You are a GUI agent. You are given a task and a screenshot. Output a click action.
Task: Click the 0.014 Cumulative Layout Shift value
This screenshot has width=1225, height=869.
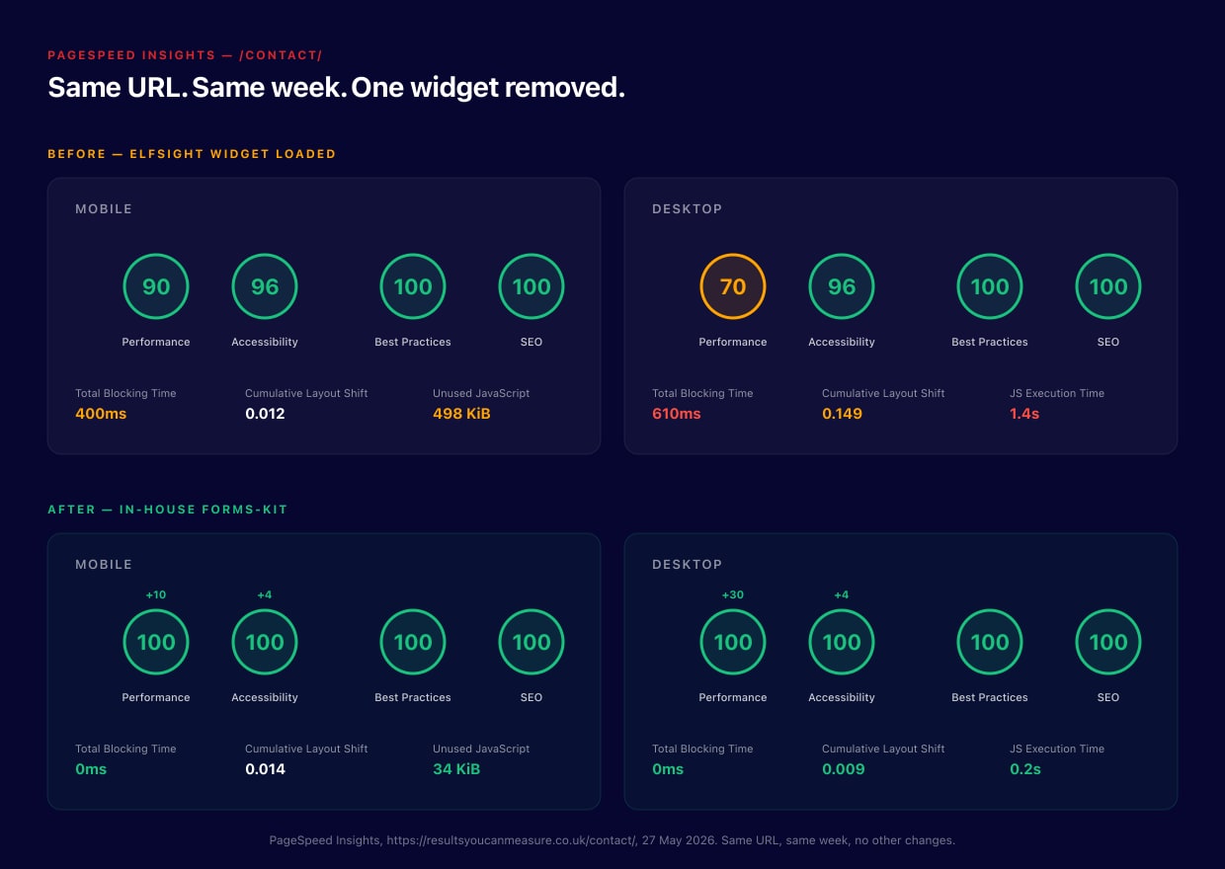click(265, 769)
